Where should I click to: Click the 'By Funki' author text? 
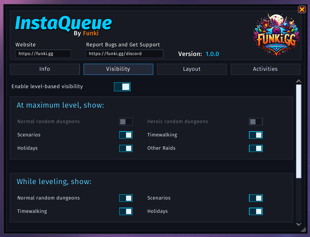tap(86, 33)
